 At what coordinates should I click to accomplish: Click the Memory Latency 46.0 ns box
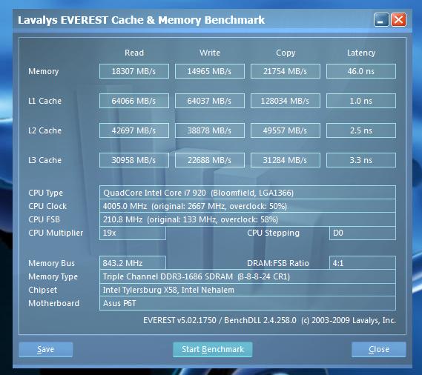[x=361, y=71]
